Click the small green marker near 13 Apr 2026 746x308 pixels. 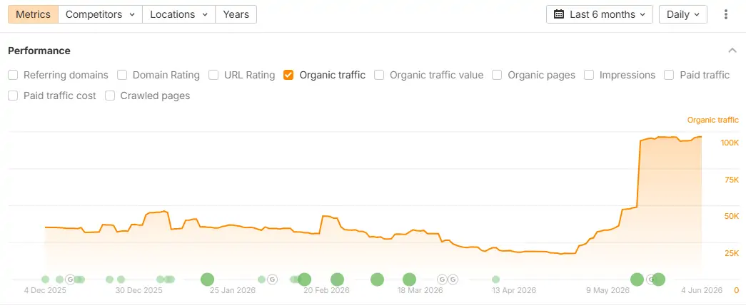(x=495, y=279)
